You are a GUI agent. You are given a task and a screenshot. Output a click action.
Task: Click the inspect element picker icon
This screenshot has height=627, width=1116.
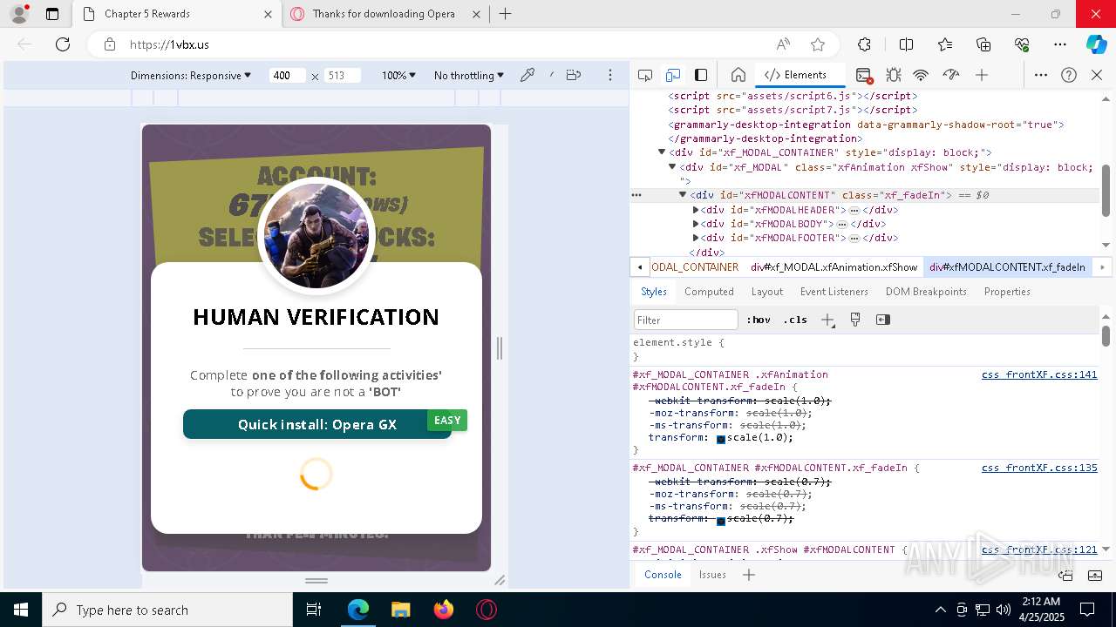645,75
